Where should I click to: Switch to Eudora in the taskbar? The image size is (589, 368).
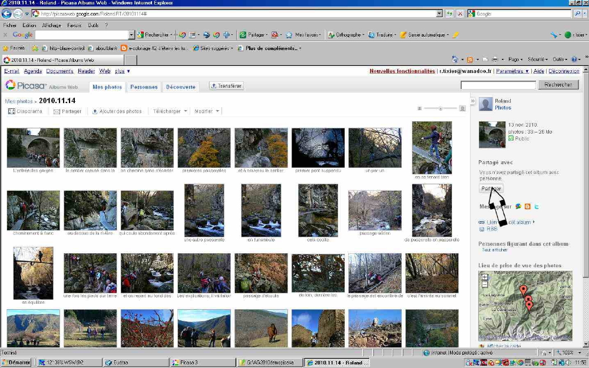coord(136,362)
